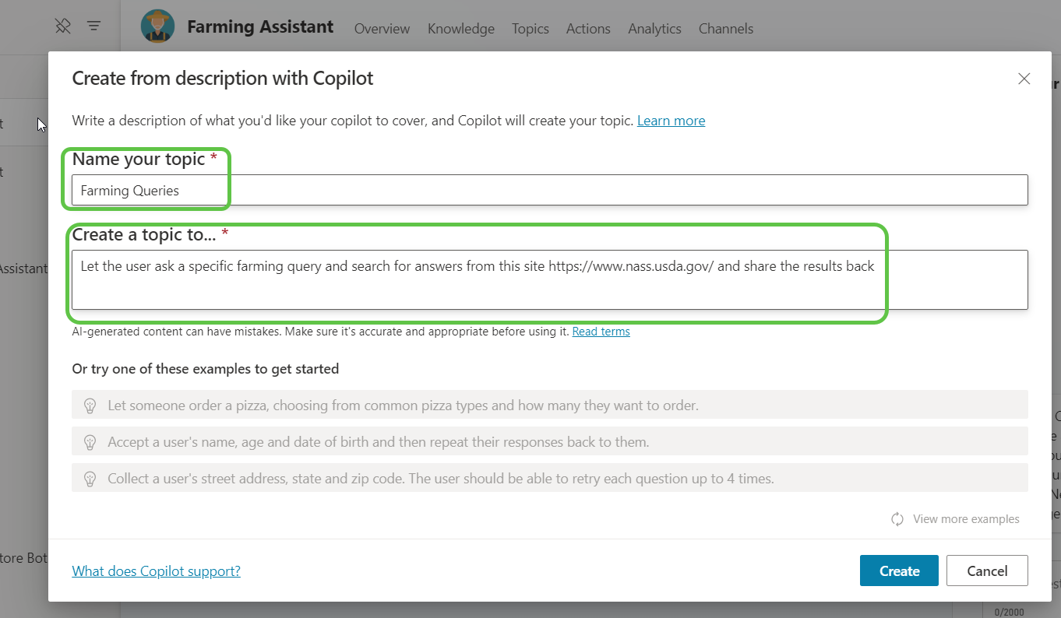This screenshot has height=618, width=1061.
Task: Open the Actions tab
Action: (587, 29)
